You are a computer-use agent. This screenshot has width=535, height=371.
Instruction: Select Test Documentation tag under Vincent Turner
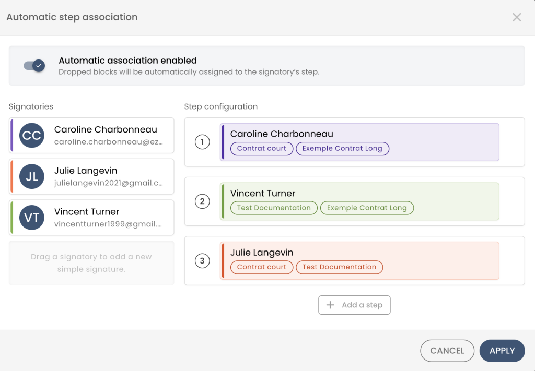(274, 208)
